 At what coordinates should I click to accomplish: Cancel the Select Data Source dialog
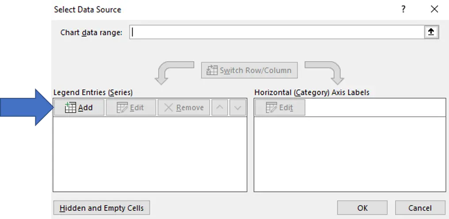[420, 208]
